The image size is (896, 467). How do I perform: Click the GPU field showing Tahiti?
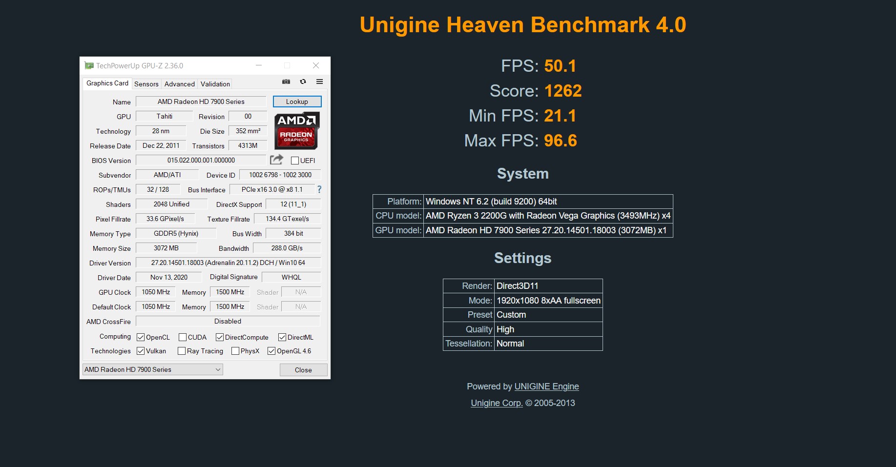tap(165, 116)
